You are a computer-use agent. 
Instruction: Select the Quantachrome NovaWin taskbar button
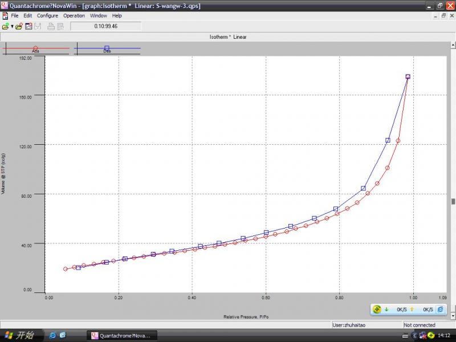pyautogui.click(x=121, y=335)
